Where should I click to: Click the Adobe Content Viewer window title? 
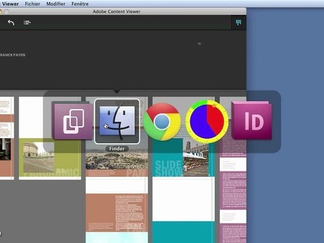coord(117,11)
